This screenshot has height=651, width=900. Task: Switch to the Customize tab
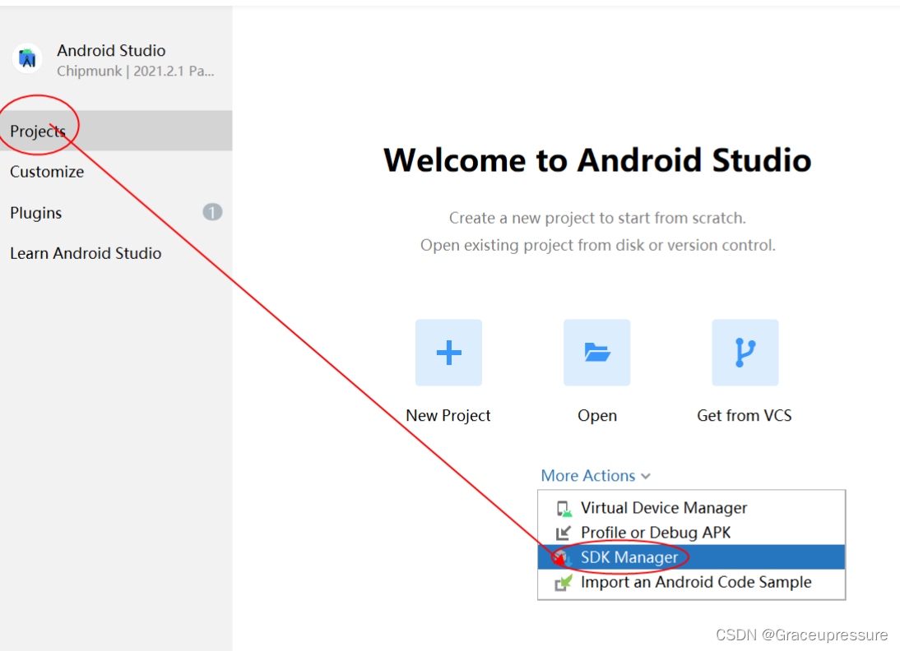tap(116, 172)
